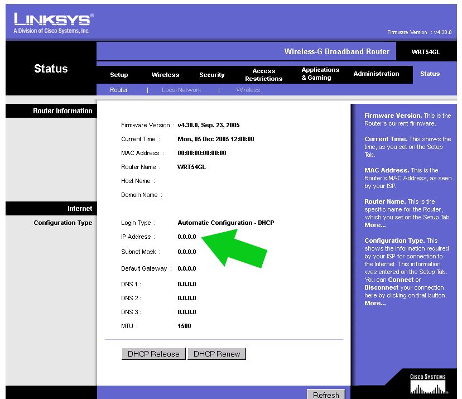
Task: Click the Subnet Mask value 0.0.0.0
Action: [x=187, y=252]
